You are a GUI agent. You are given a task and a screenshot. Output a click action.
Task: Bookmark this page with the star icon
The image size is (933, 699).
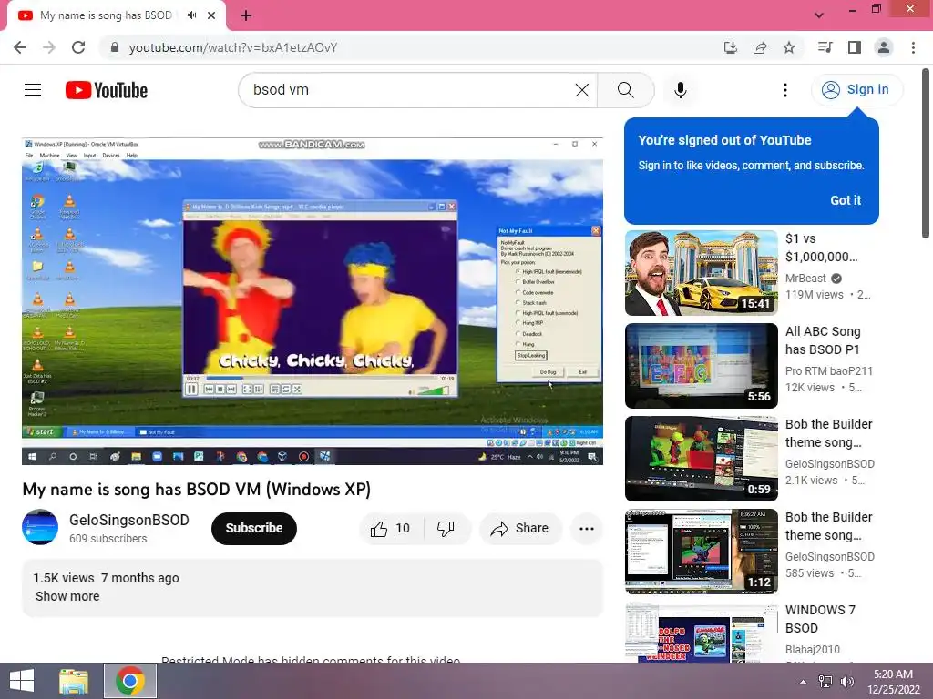789,47
